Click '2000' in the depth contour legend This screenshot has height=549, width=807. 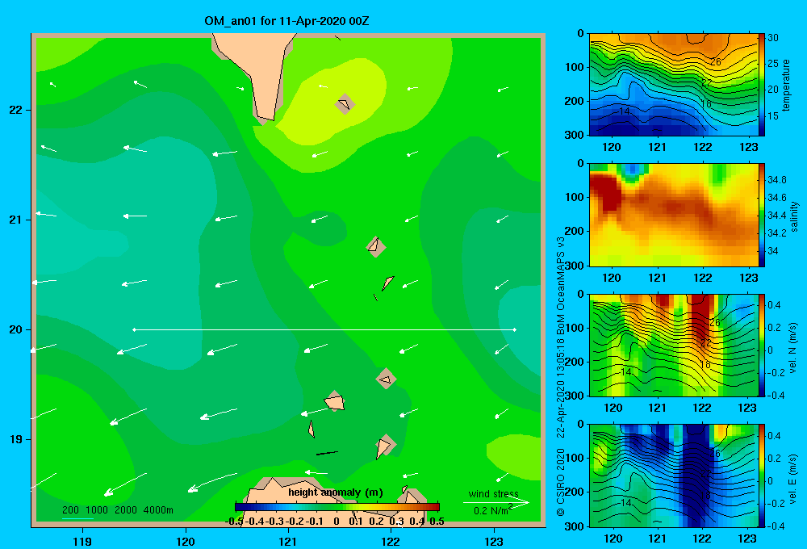(x=126, y=510)
